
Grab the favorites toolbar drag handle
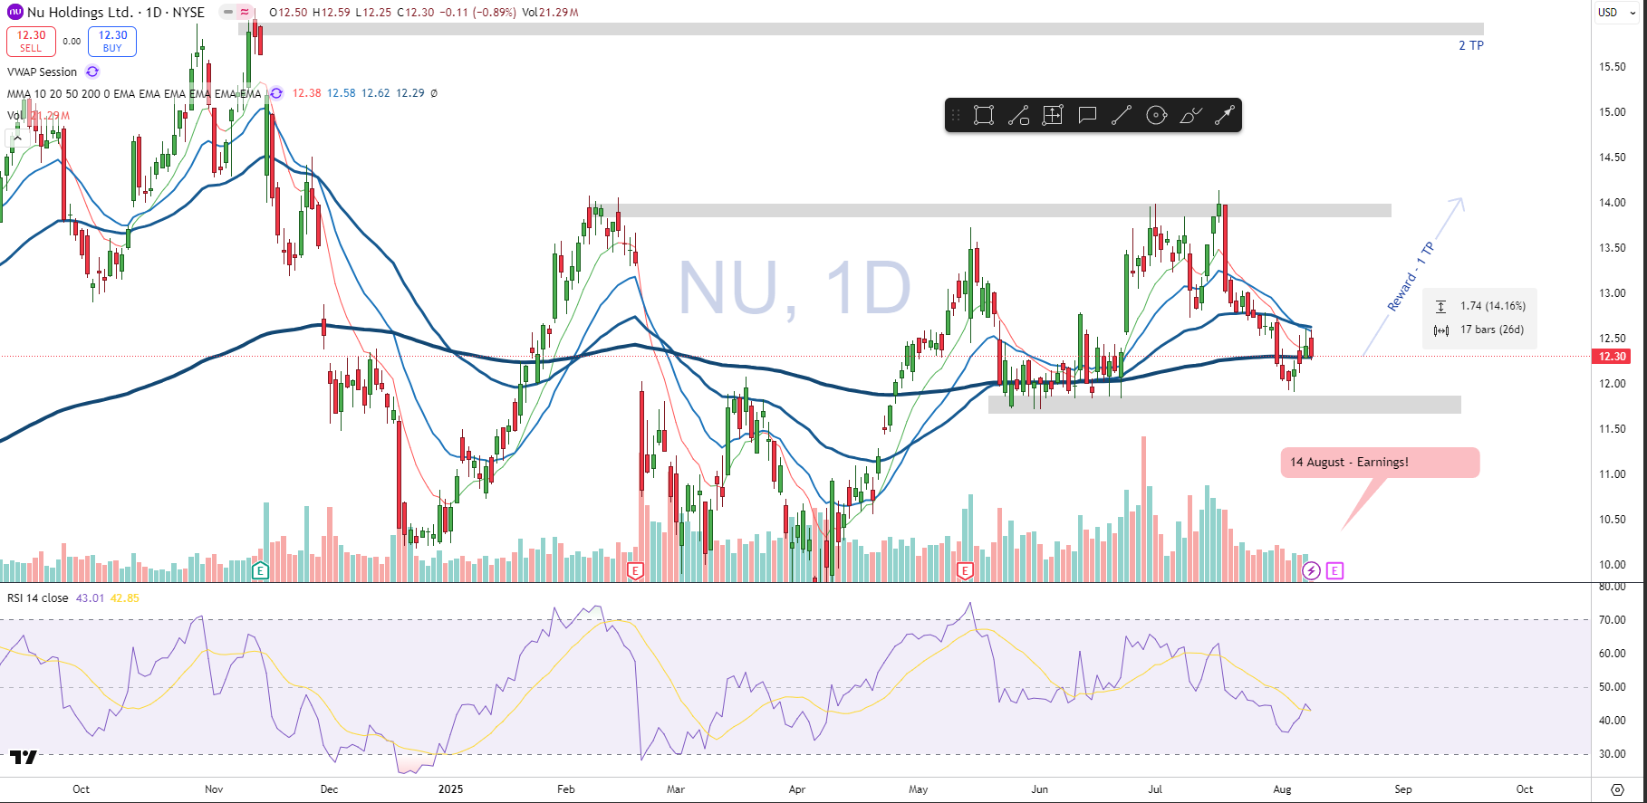(955, 115)
